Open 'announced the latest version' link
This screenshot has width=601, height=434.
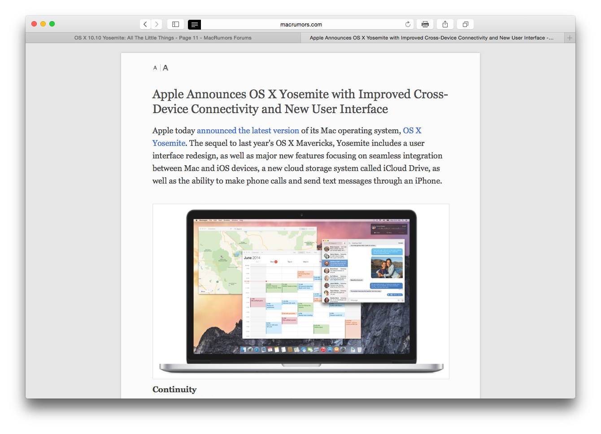point(248,131)
